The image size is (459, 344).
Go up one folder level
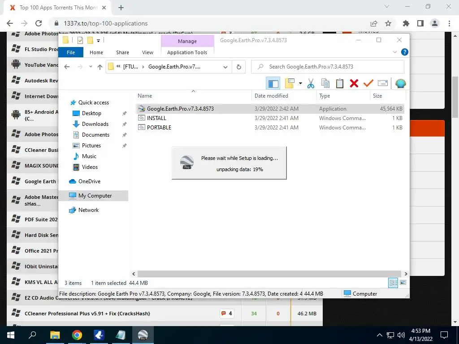coord(100,67)
